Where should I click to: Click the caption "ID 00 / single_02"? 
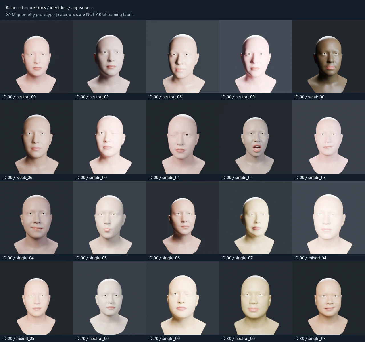(x=237, y=178)
